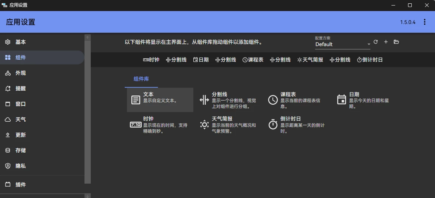This screenshot has width=435, height=198.
Task: Click the 天气简报 title in the library
Action: click(x=222, y=119)
